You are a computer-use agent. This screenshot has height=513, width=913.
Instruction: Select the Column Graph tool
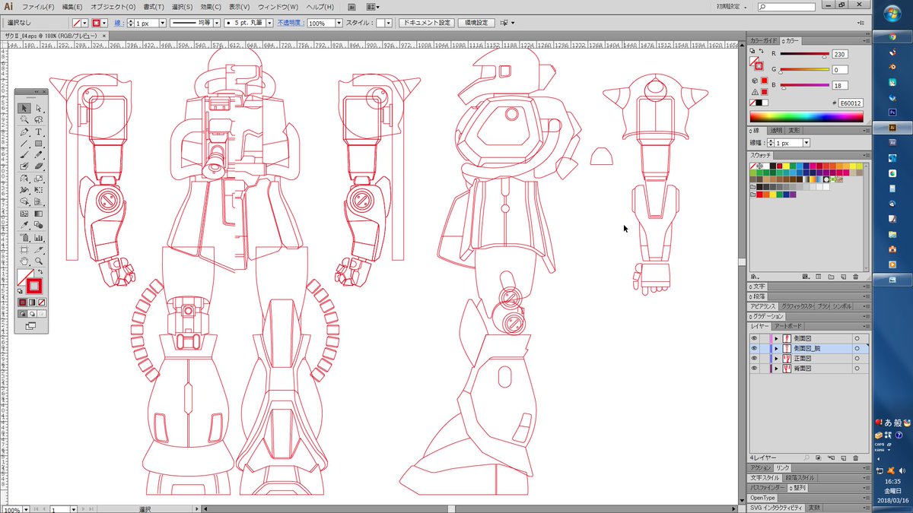pyautogui.click(x=38, y=237)
